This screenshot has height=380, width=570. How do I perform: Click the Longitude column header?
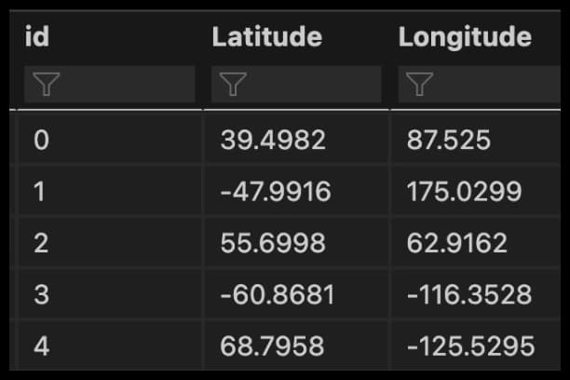[465, 37]
